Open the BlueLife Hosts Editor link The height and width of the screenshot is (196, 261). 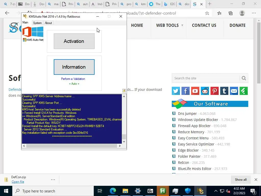pos(194,169)
